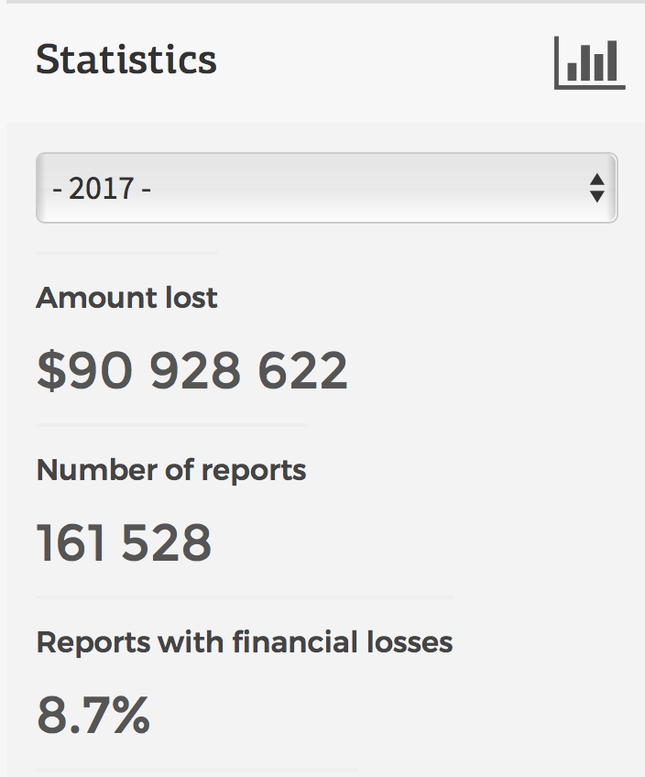The image size is (645, 777).
Task: Click the 'Number of reports' label
Action: pyautogui.click(x=171, y=470)
